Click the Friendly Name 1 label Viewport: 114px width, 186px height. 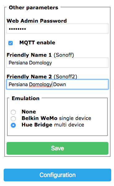click(x=40, y=55)
